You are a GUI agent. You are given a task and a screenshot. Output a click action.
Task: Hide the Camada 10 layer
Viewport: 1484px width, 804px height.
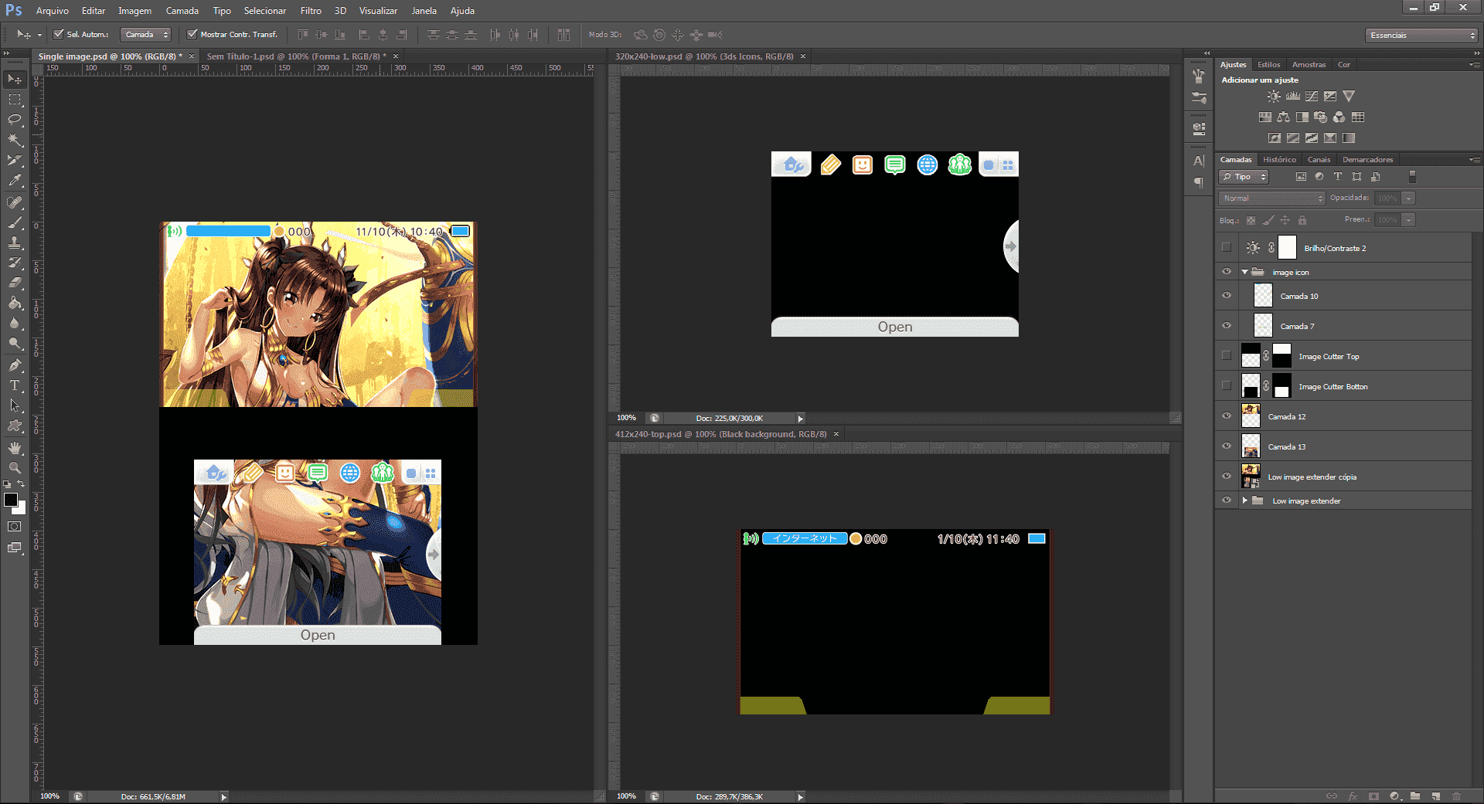1227,296
